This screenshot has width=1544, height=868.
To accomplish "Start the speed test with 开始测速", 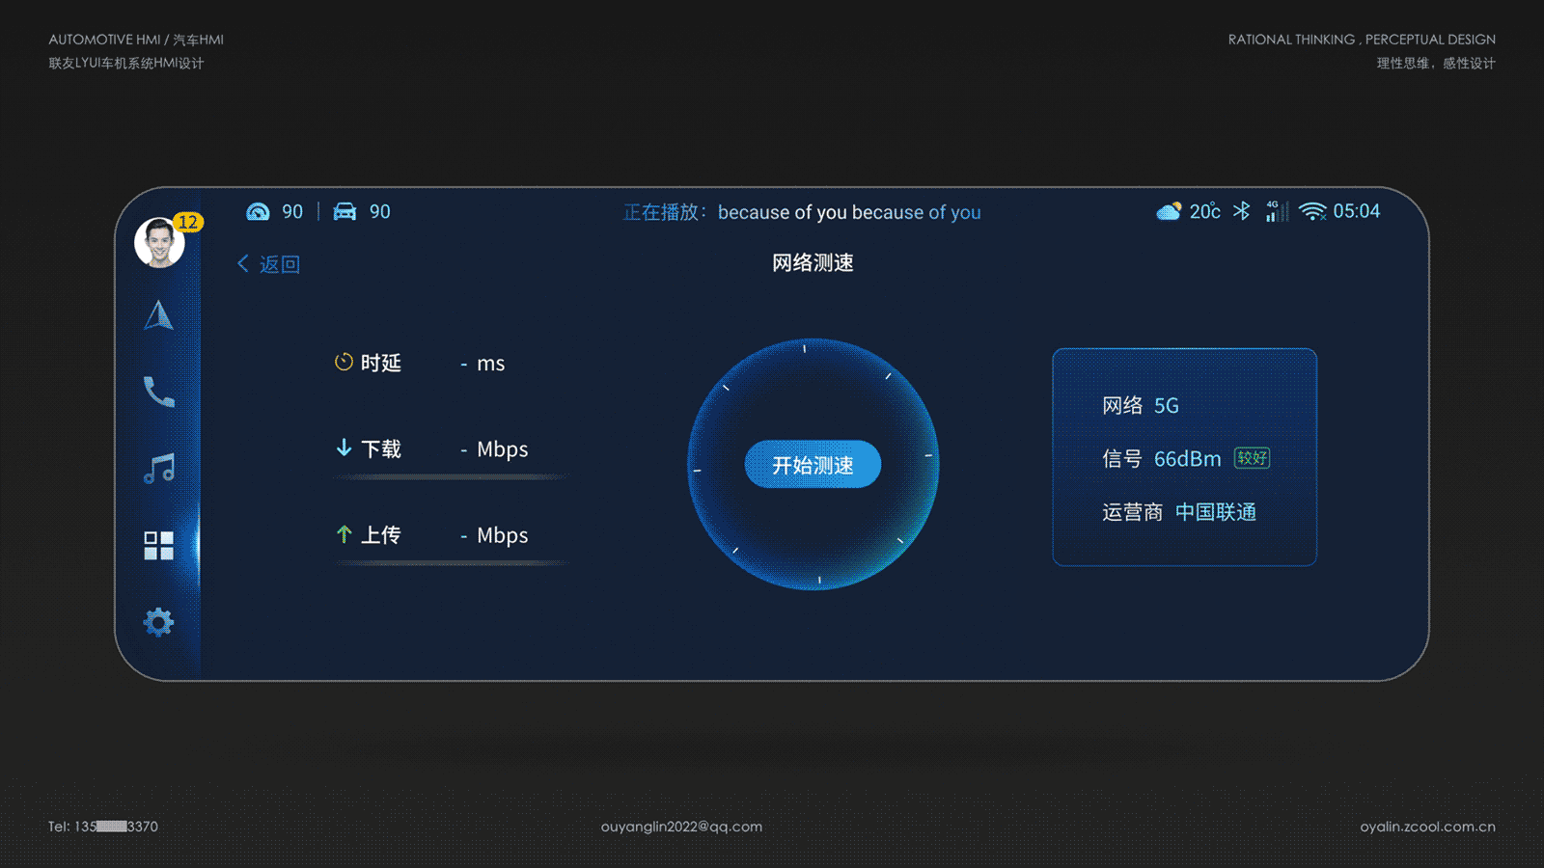I will (x=813, y=465).
